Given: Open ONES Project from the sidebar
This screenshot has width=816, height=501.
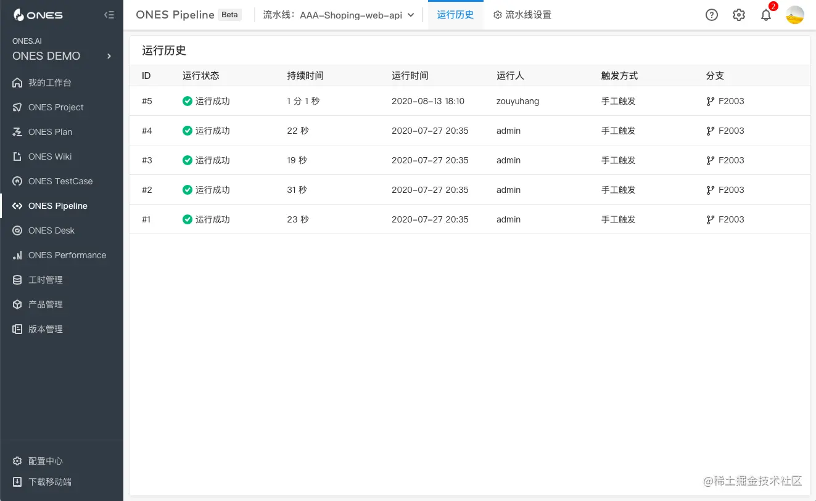Looking at the screenshot, I should pos(54,107).
